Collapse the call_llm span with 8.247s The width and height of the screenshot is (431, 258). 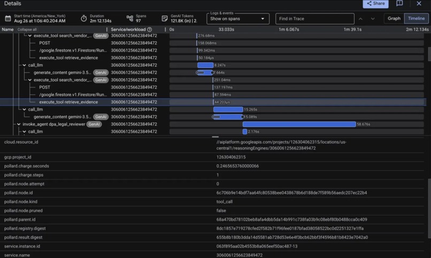24,65
